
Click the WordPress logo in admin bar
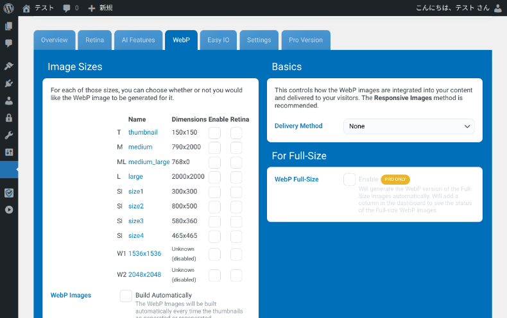coord(8,8)
